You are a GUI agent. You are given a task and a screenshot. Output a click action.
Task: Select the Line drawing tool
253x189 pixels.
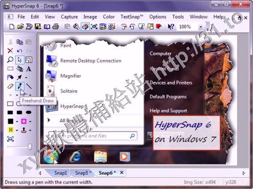pyautogui.click(x=29, y=86)
